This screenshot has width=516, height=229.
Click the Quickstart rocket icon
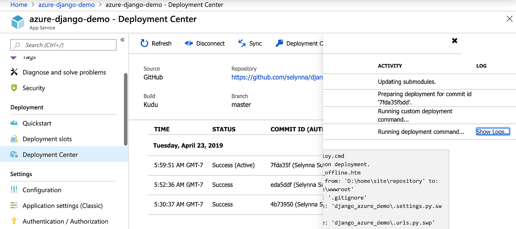tap(14, 123)
